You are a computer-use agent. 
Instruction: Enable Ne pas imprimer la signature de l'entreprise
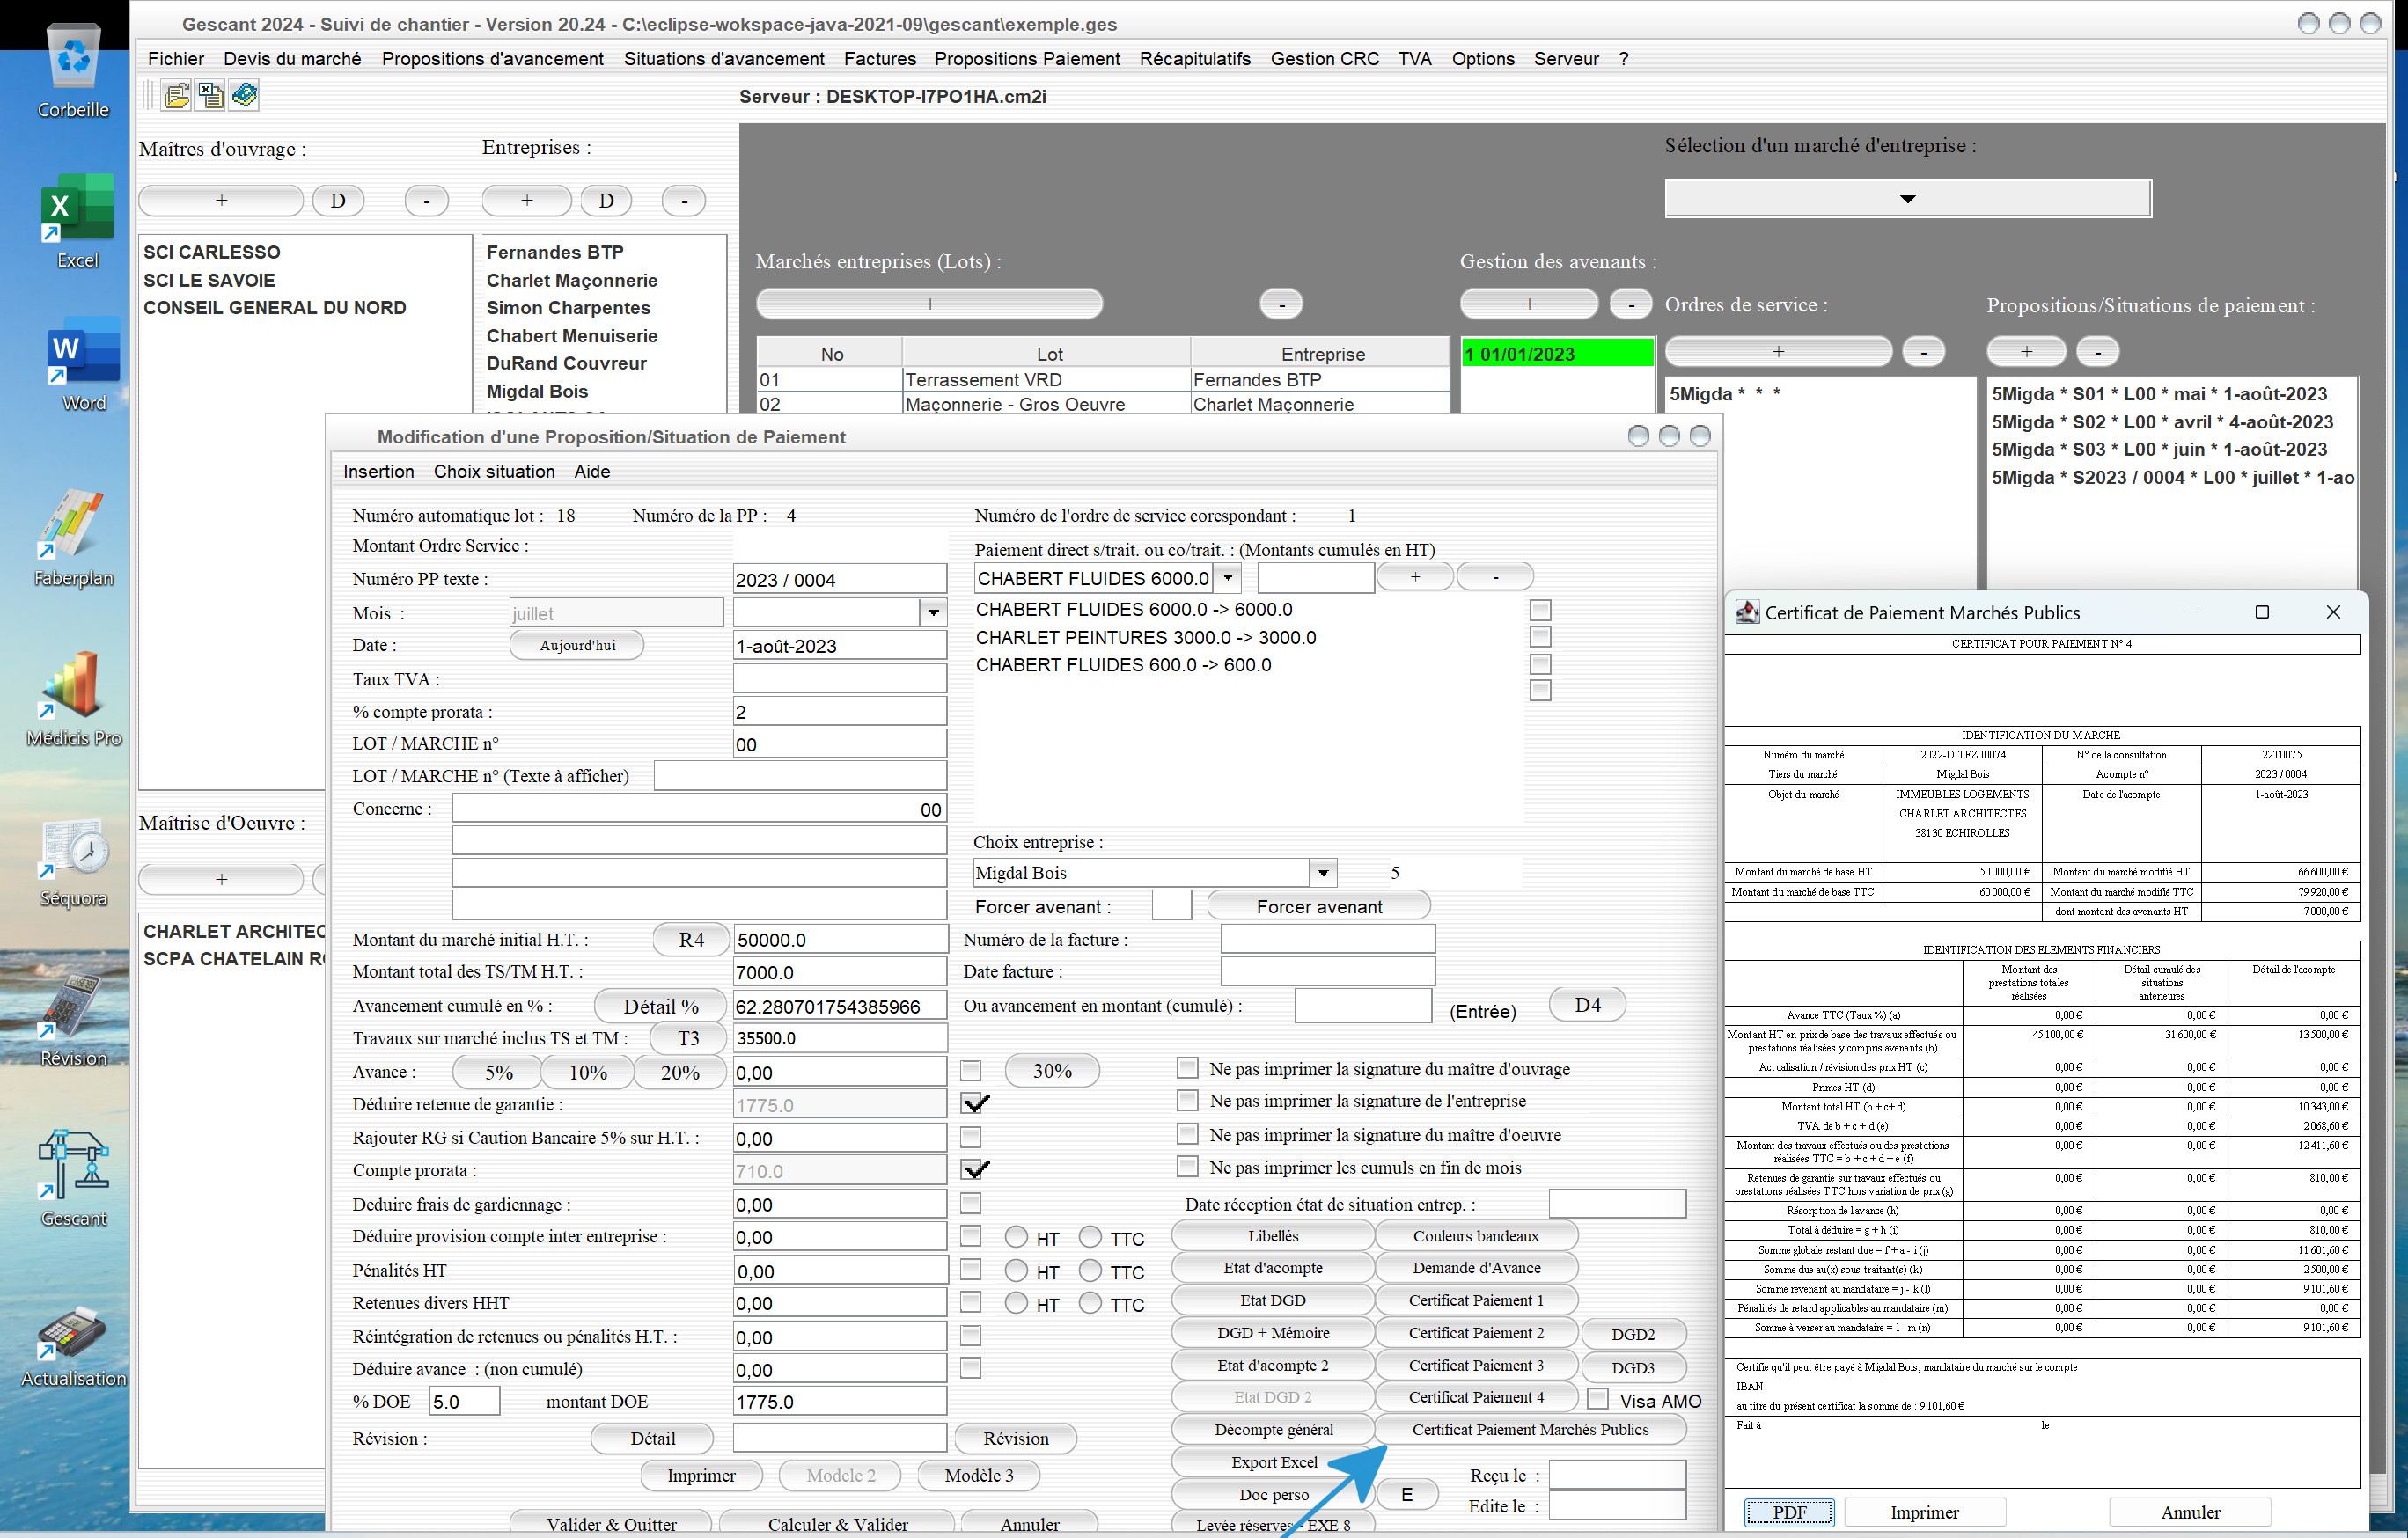click(1187, 1100)
